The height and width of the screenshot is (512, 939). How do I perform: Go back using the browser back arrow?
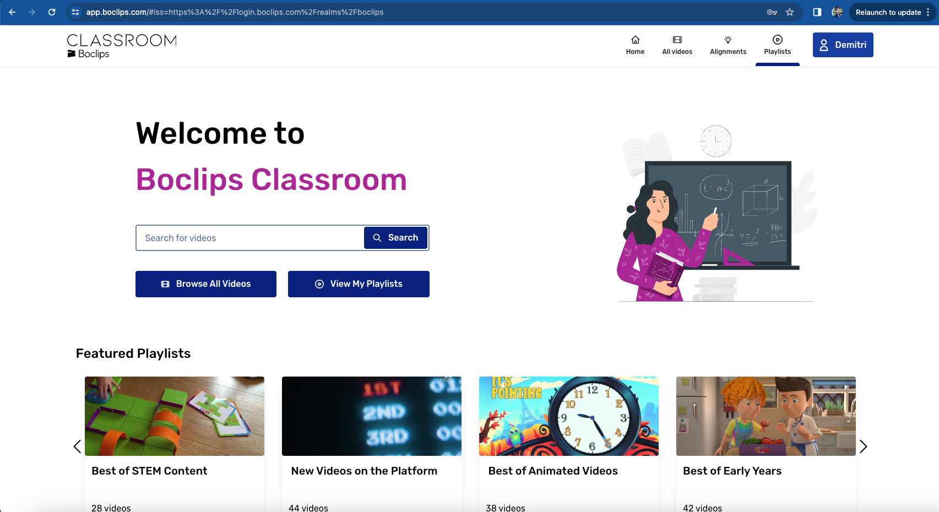(12, 12)
